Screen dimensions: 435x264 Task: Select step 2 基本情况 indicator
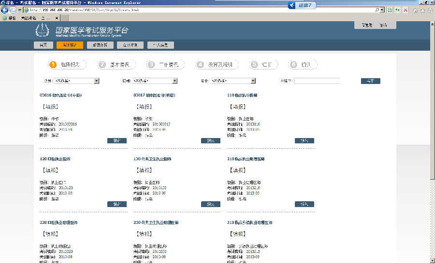(116, 65)
